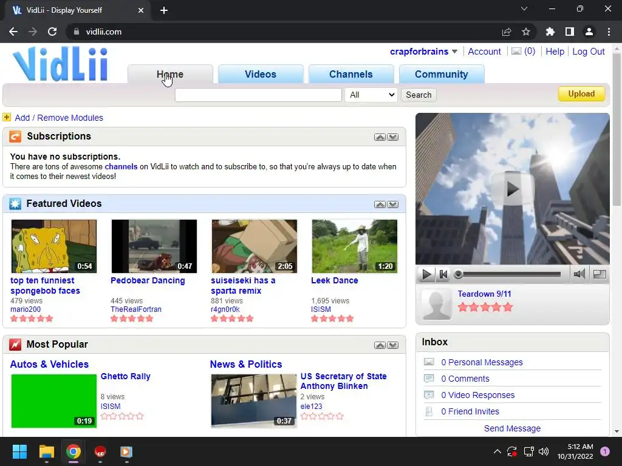Click the Teardown 9/11 uploader avatar

point(437,304)
